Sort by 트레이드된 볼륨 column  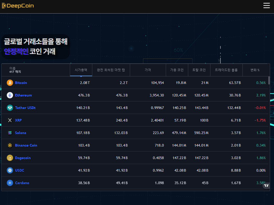click(x=226, y=70)
